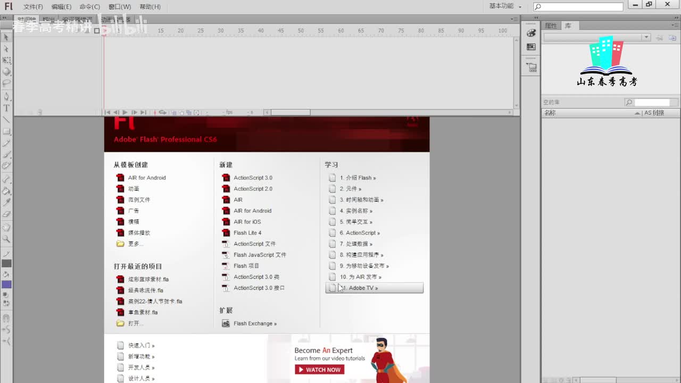The height and width of the screenshot is (383, 681).
Task: Open the 窗口(W) menu
Action: click(x=119, y=7)
